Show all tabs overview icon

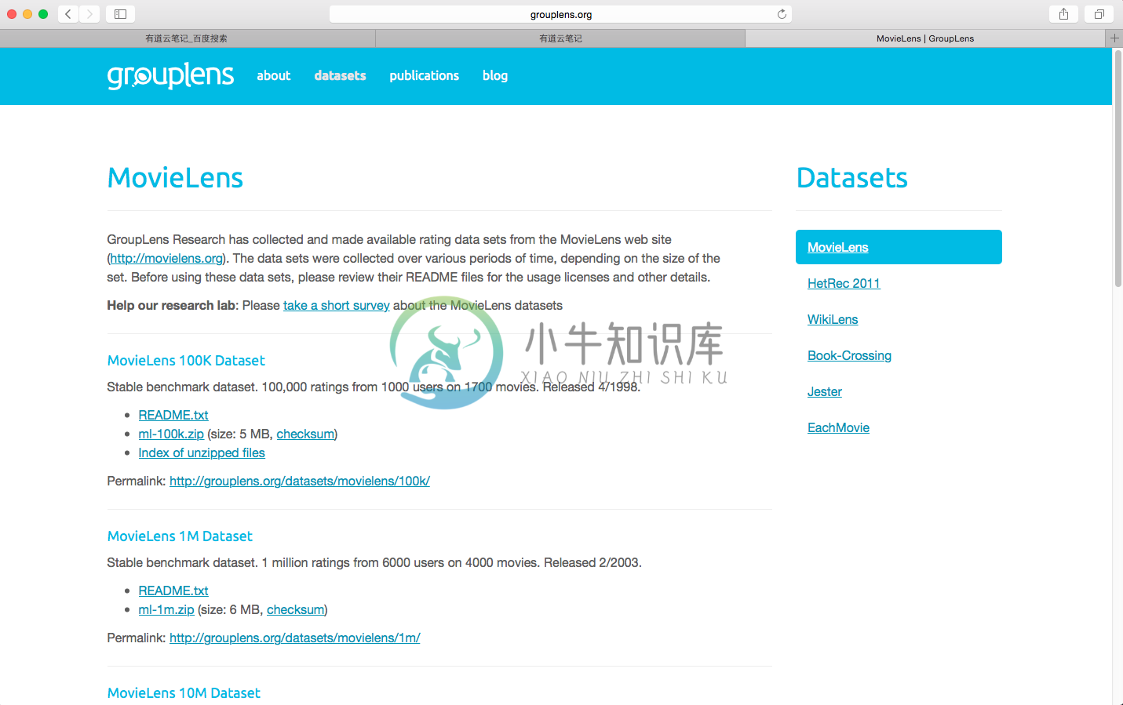point(1099,14)
